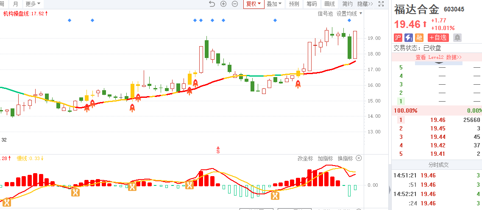Add stock with the +自选 button
Image resolution: width=482 pixels, height=210 pixels.
(438, 38)
